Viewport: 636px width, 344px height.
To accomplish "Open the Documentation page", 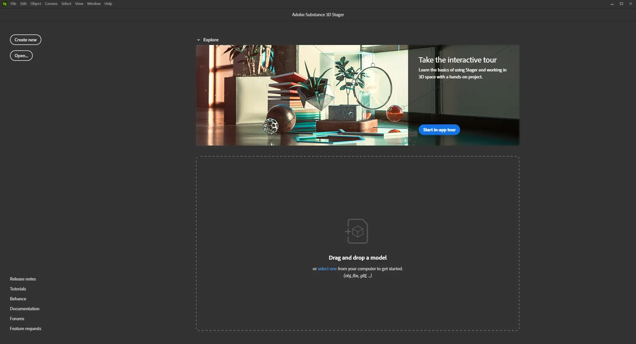I will (x=24, y=309).
